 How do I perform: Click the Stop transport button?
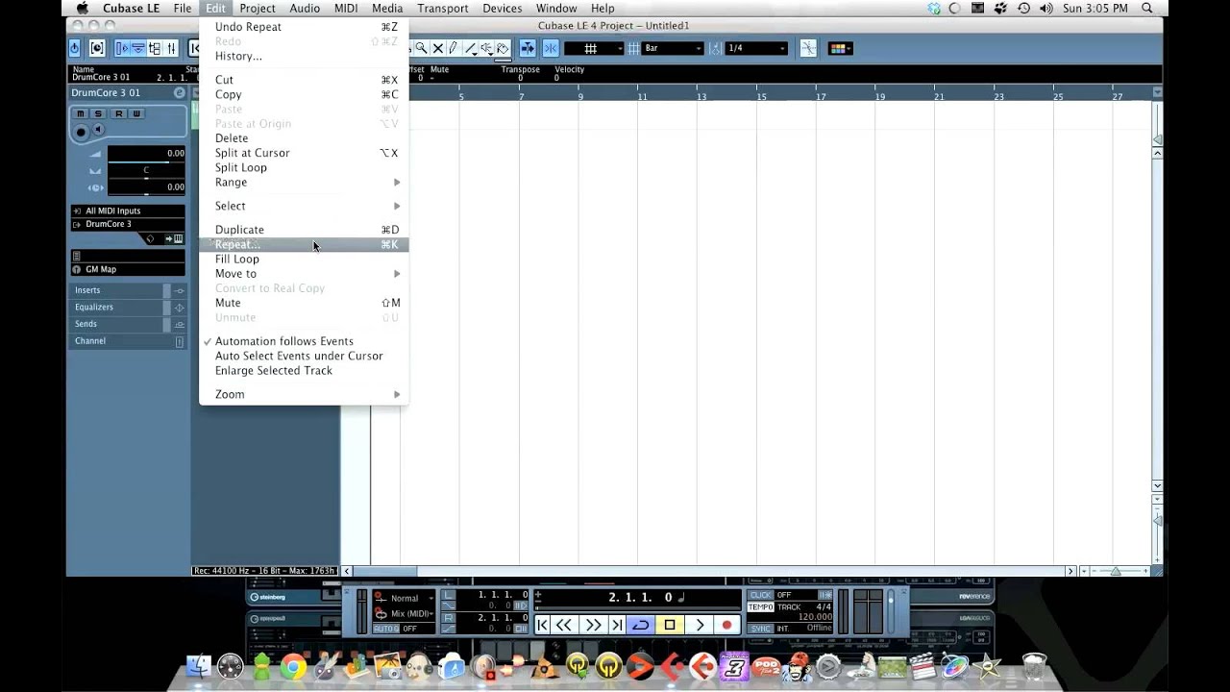click(x=670, y=625)
